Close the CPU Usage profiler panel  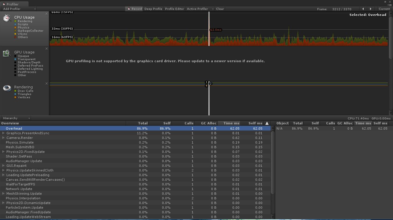pos(47,14)
